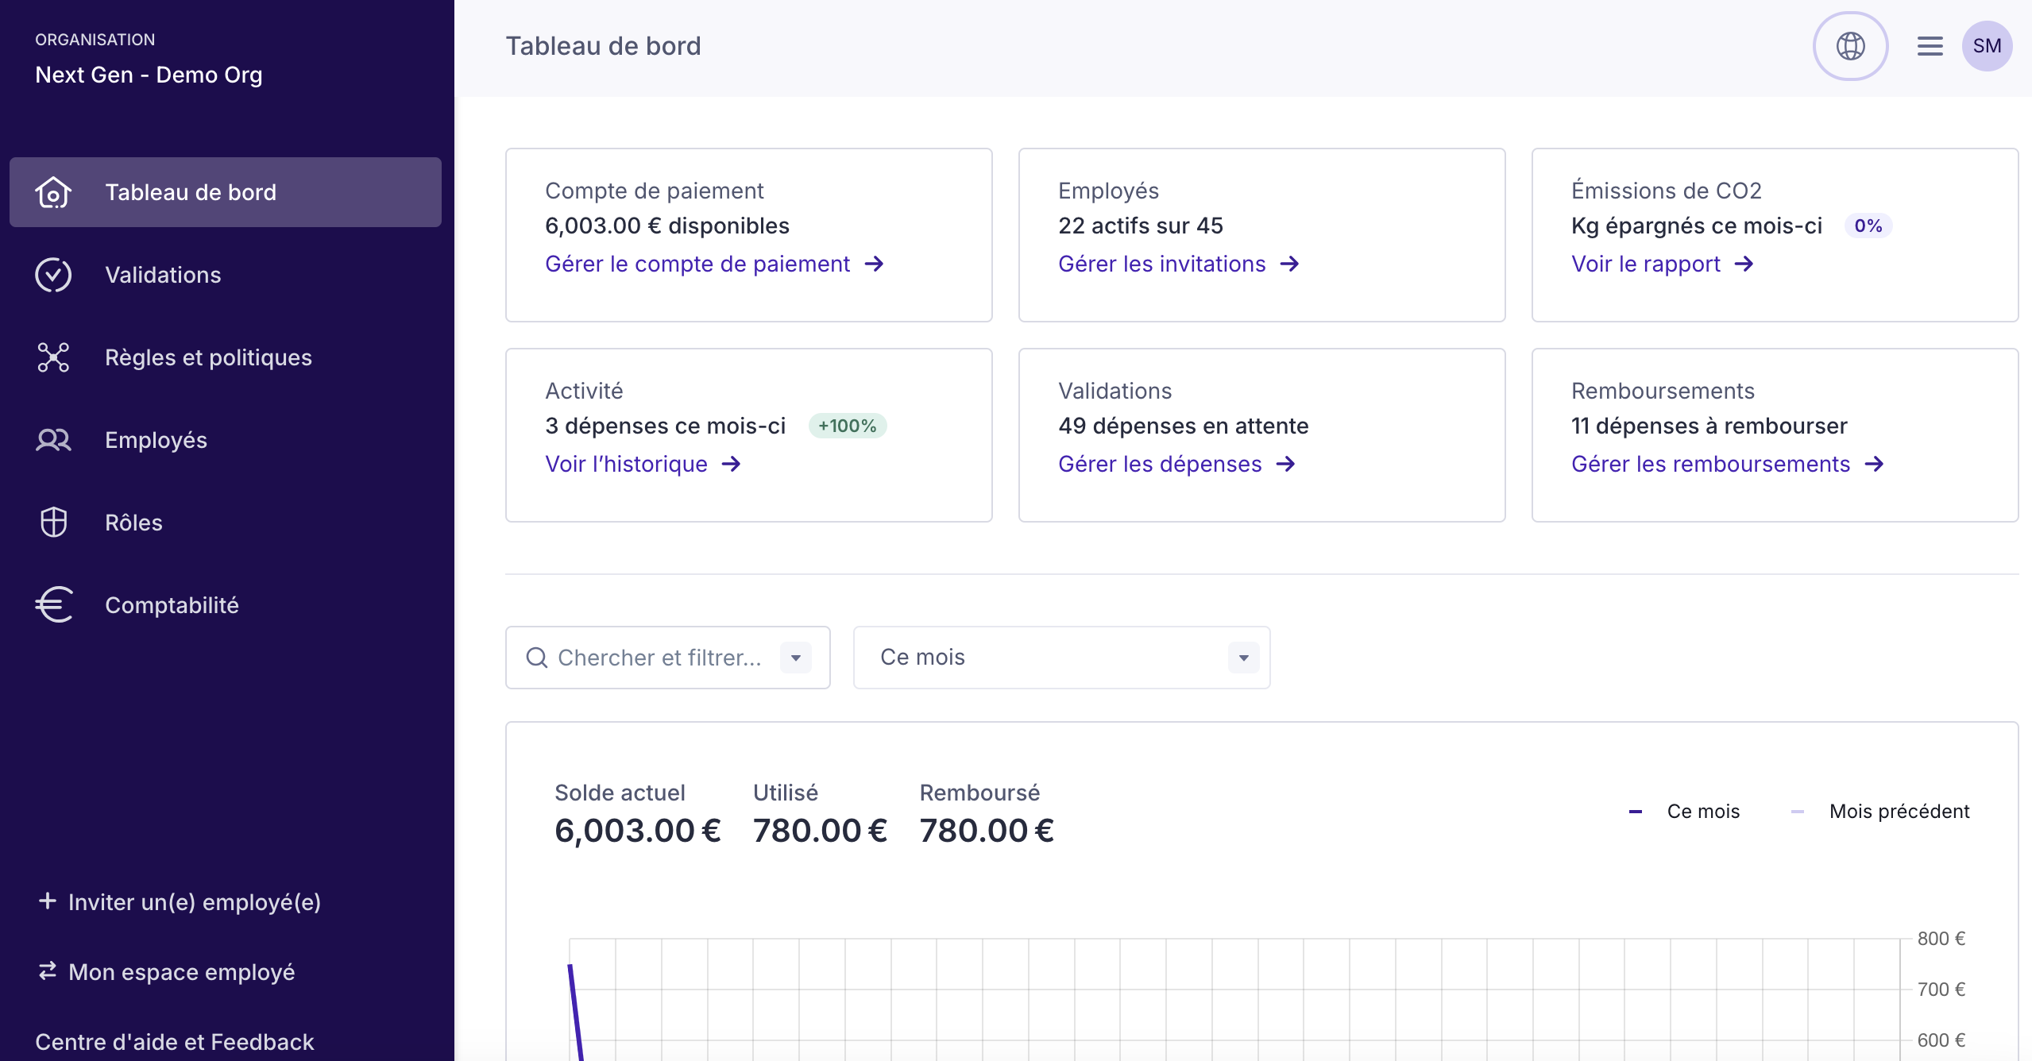The height and width of the screenshot is (1061, 2032).
Task: Open the Ce mois period dropdown
Action: pos(1061,658)
